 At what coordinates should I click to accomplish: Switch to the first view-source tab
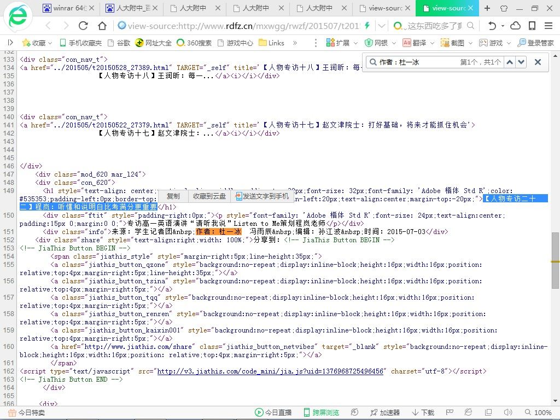(x=383, y=8)
